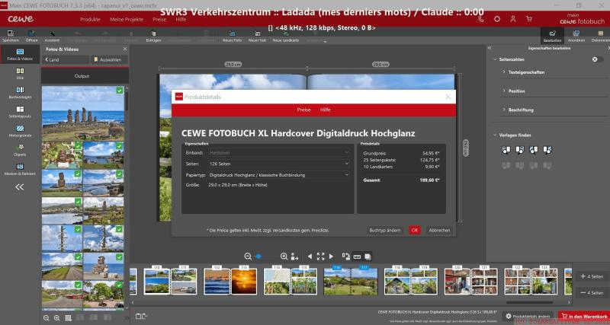Add 4 Seiten with plus button
Viewport: 610px width, 325px height.
[592, 276]
